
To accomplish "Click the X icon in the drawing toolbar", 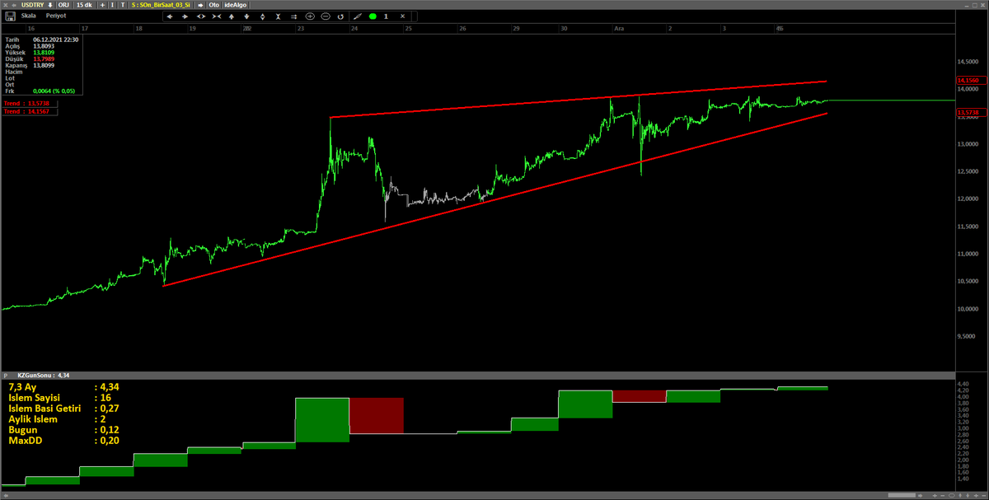I will 402,16.
